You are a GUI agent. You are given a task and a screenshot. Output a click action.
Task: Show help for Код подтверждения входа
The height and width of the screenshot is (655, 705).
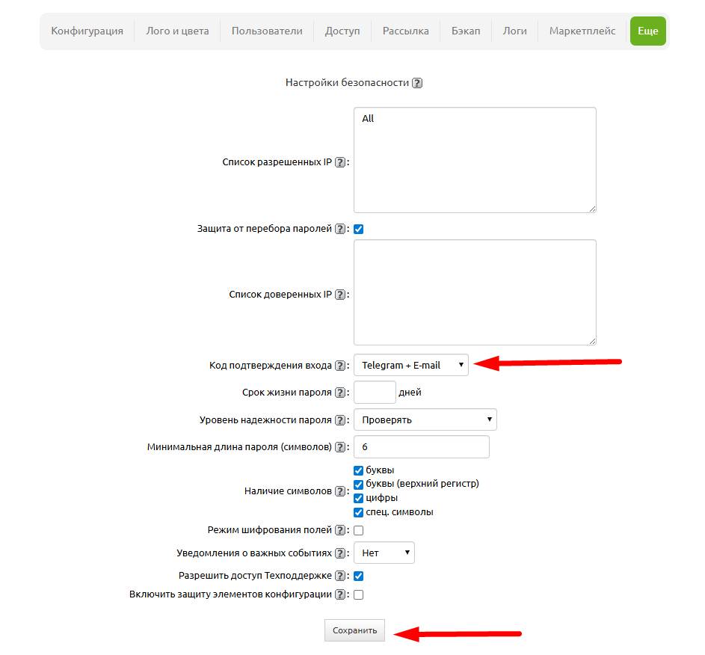click(x=340, y=366)
